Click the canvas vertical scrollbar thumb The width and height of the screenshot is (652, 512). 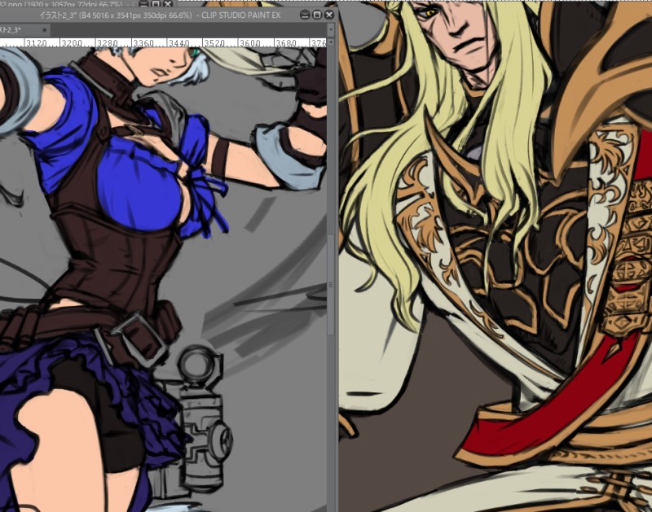pyautogui.click(x=331, y=284)
